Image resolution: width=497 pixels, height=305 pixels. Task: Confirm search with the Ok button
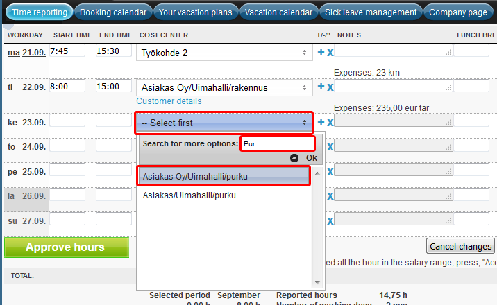[x=305, y=157]
